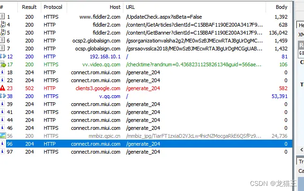Click the info icon of session 22
Image resolution: width=304 pixels, height=191 pixels.
point(2,80)
